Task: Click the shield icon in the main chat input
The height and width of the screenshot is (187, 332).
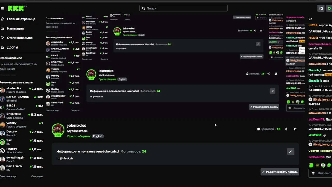Action: [x=313, y=173]
